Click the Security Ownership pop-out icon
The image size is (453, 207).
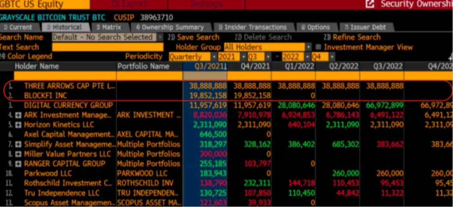pyautogui.click(x=370, y=4)
